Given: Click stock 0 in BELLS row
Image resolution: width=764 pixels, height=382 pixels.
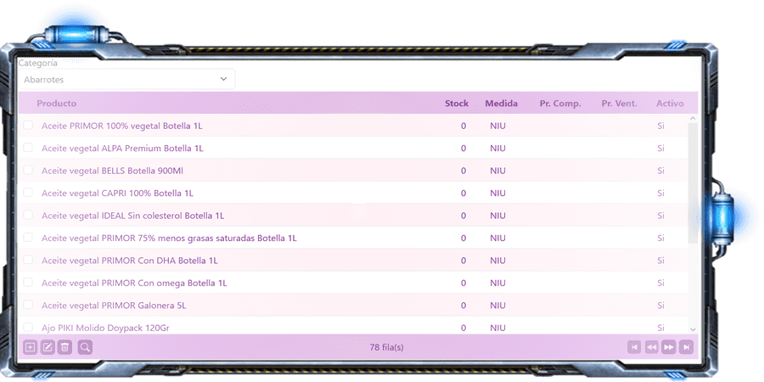Looking at the screenshot, I should pos(463,171).
